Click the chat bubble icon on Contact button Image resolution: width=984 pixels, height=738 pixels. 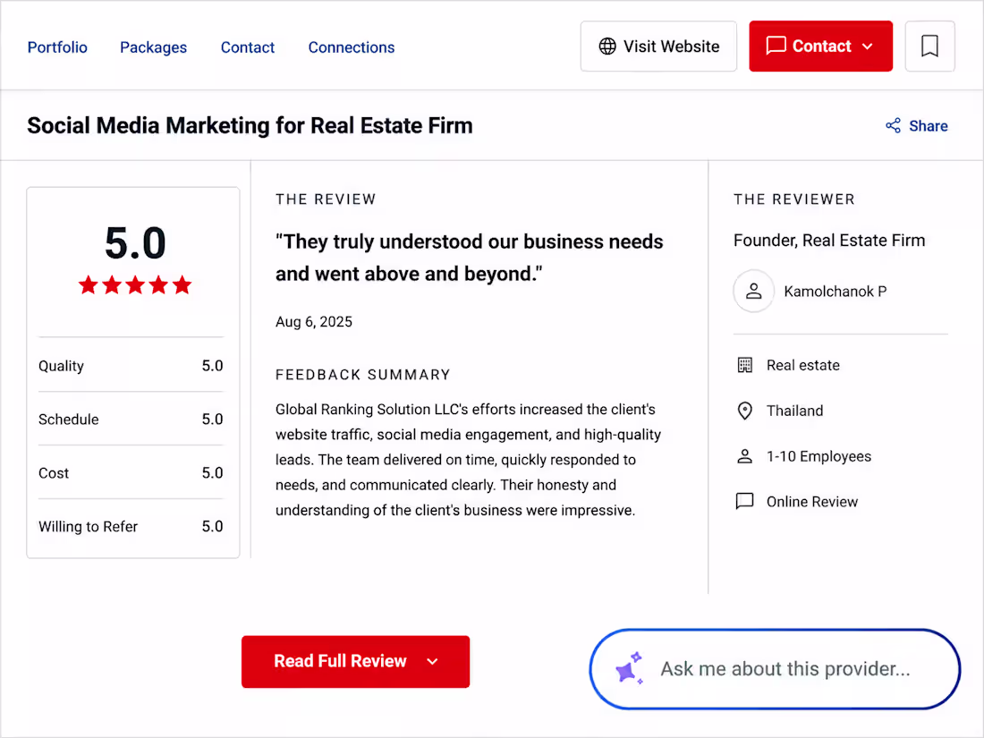[x=776, y=46]
